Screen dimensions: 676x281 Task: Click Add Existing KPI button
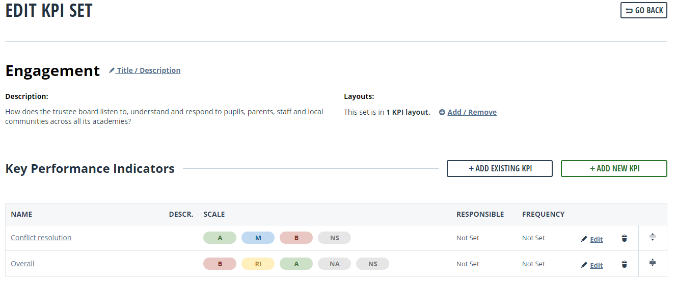coord(499,168)
